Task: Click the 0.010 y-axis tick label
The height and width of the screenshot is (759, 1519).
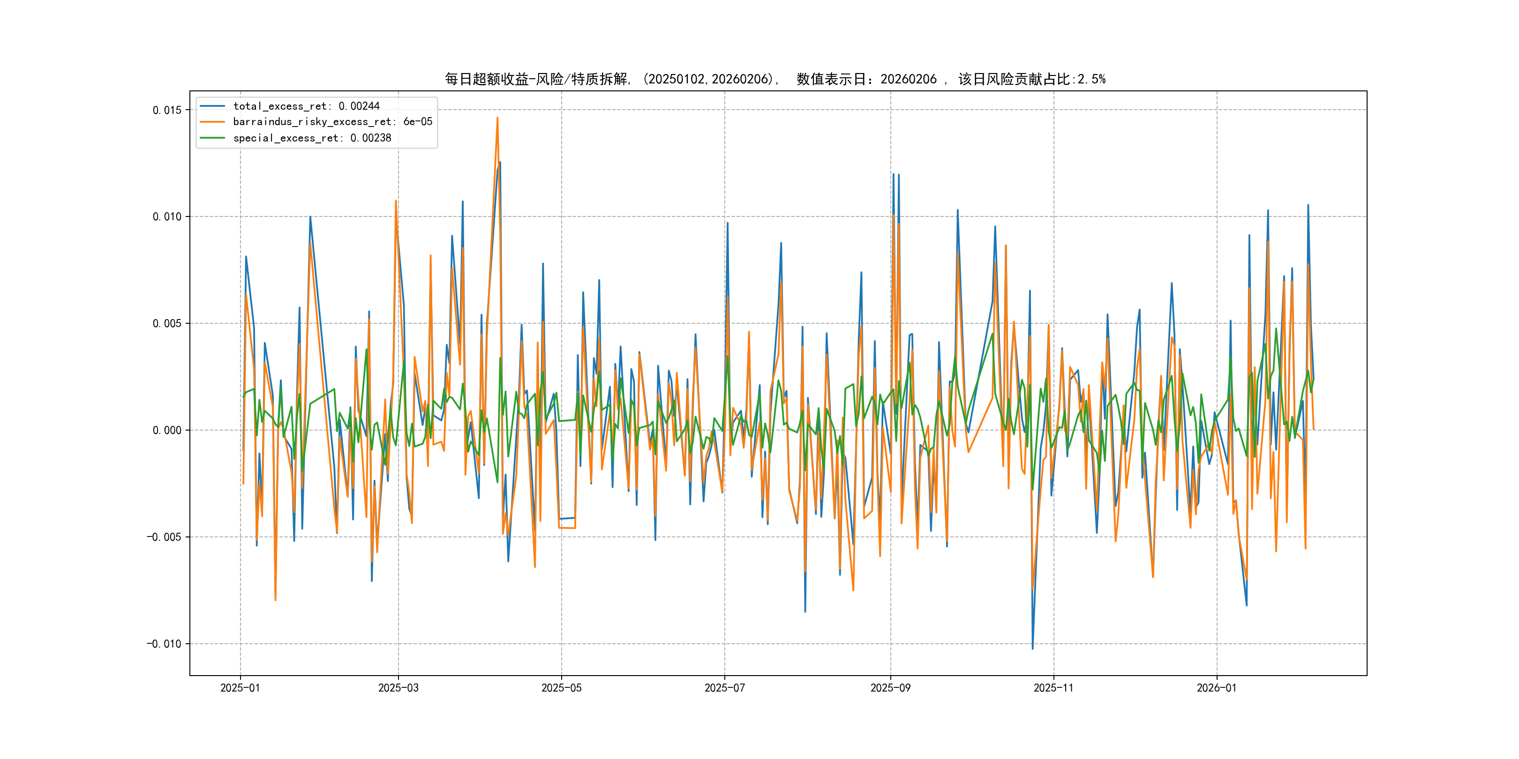Action: [x=167, y=217]
